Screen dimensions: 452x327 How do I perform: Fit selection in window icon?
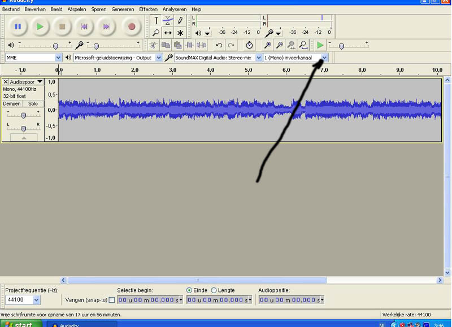click(291, 45)
